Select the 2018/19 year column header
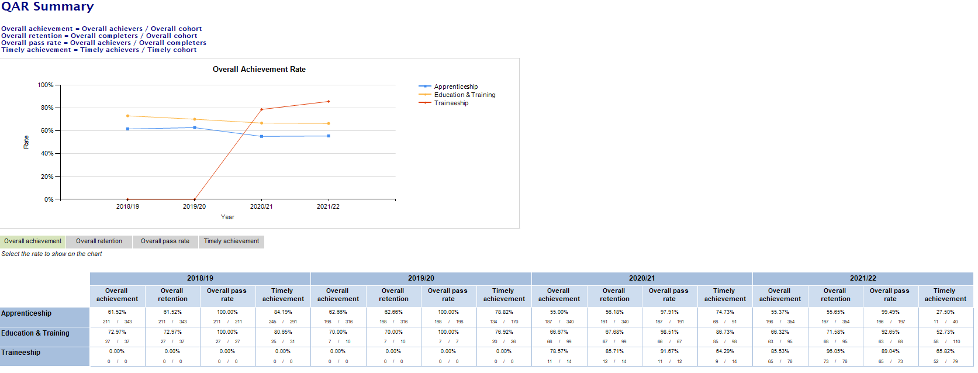Viewport: 978px width, 373px height. pos(200,278)
